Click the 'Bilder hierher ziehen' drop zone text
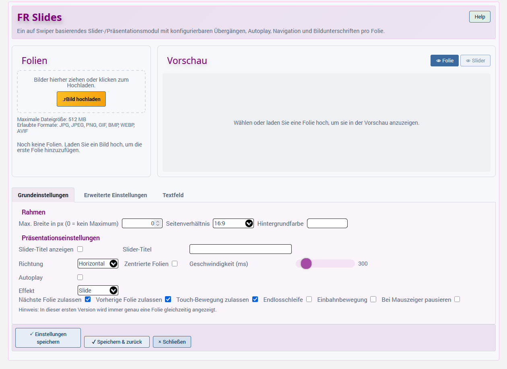Image resolution: width=507 pixels, height=369 pixels. 81,82
